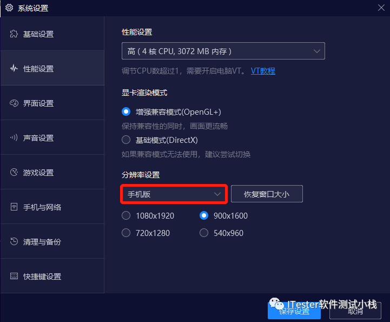This screenshot has height=322, width=390.
Task: Click the 恢复窗口大小 button
Action: click(x=267, y=194)
